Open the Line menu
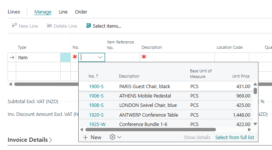 [x=63, y=12]
